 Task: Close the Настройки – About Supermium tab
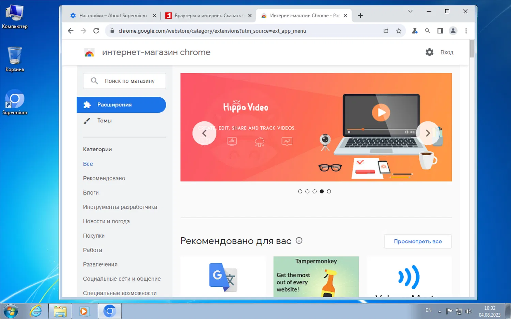pyautogui.click(x=154, y=16)
